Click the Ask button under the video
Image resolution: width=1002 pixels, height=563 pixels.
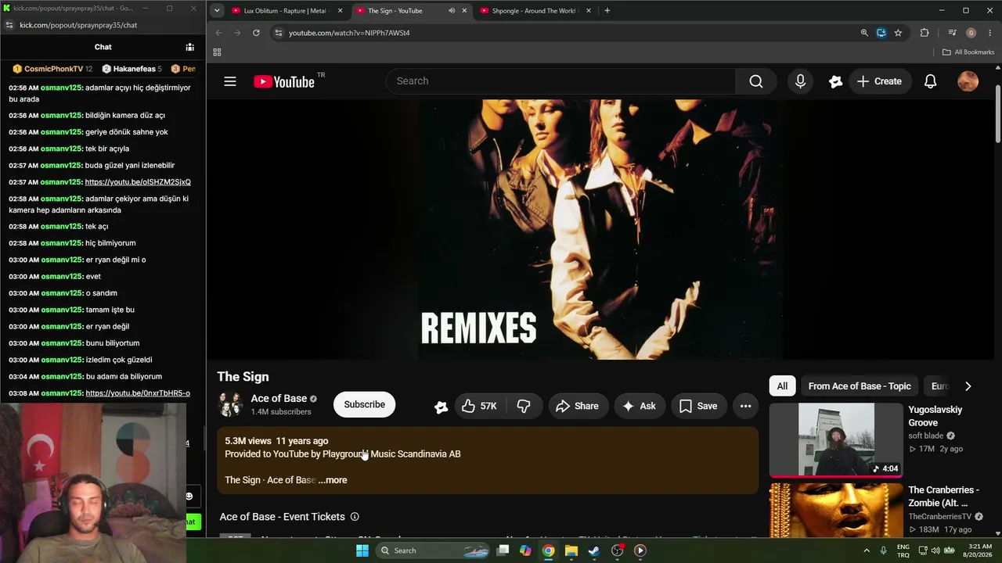(638, 406)
